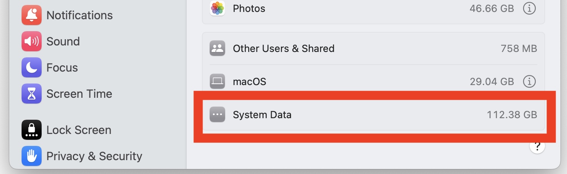Open the Privacy & Security sidebar label
The width and height of the screenshot is (567, 174).
(x=94, y=156)
